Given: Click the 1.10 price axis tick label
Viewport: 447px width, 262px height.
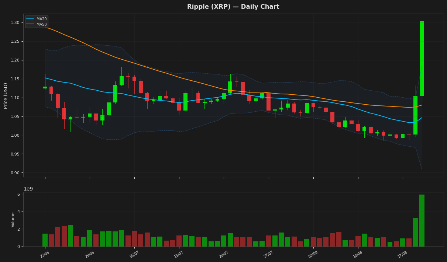Looking at the screenshot, I should [x=15, y=98].
